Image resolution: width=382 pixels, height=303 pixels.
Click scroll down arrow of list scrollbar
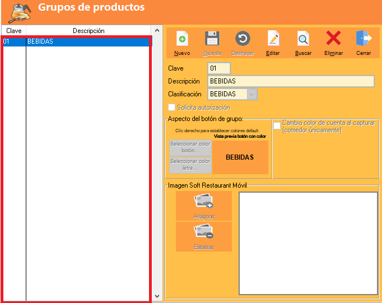157,296
